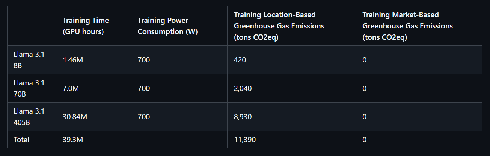Select the Market-Based Greenhouse Gas Emissions header
The width and height of the screenshot is (490, 156).
(407, 26)
